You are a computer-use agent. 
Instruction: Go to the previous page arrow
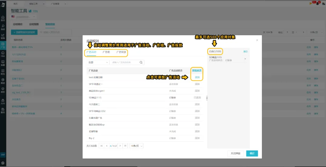[x=107, y=146]
